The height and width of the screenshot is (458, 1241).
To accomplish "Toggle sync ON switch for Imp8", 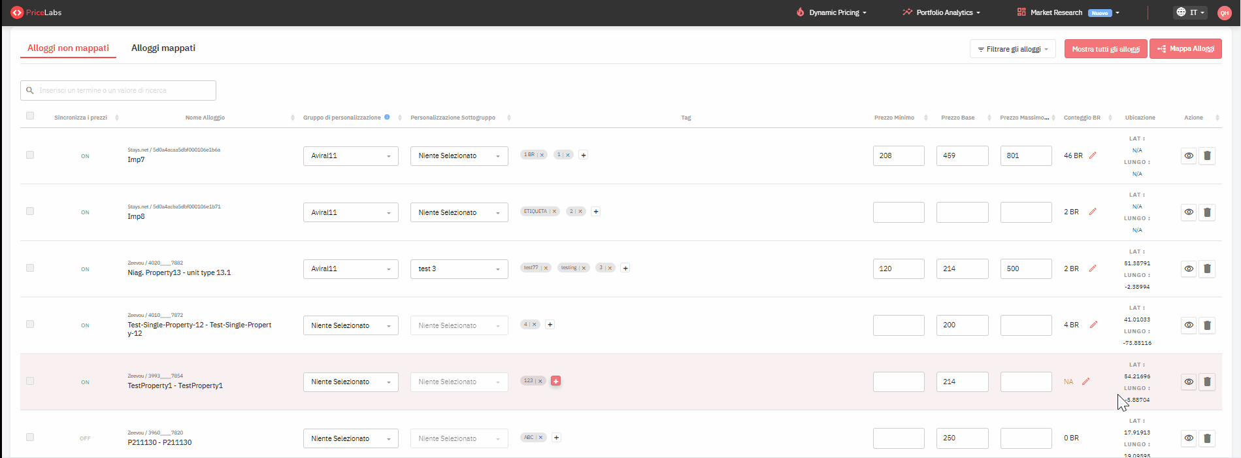I will 85,212.
